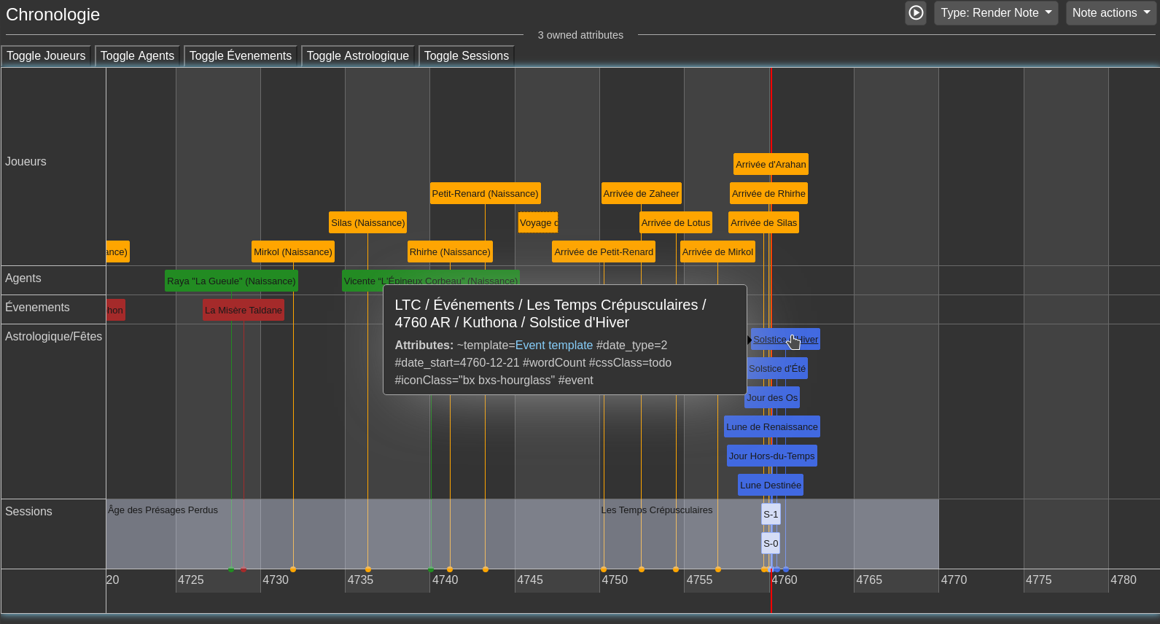The width and height of the screenshot is (1160, 624).
Task: Select the Petit-Renard (Naissance) event
Action: coord(485,194)
